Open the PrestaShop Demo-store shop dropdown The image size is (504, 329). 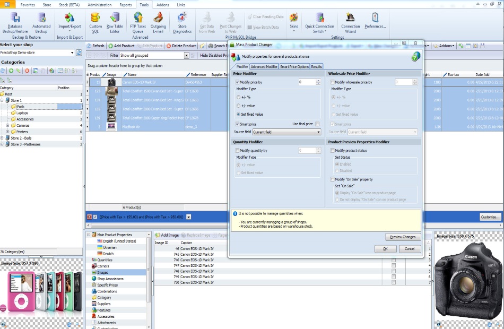(x=72, y=53)
